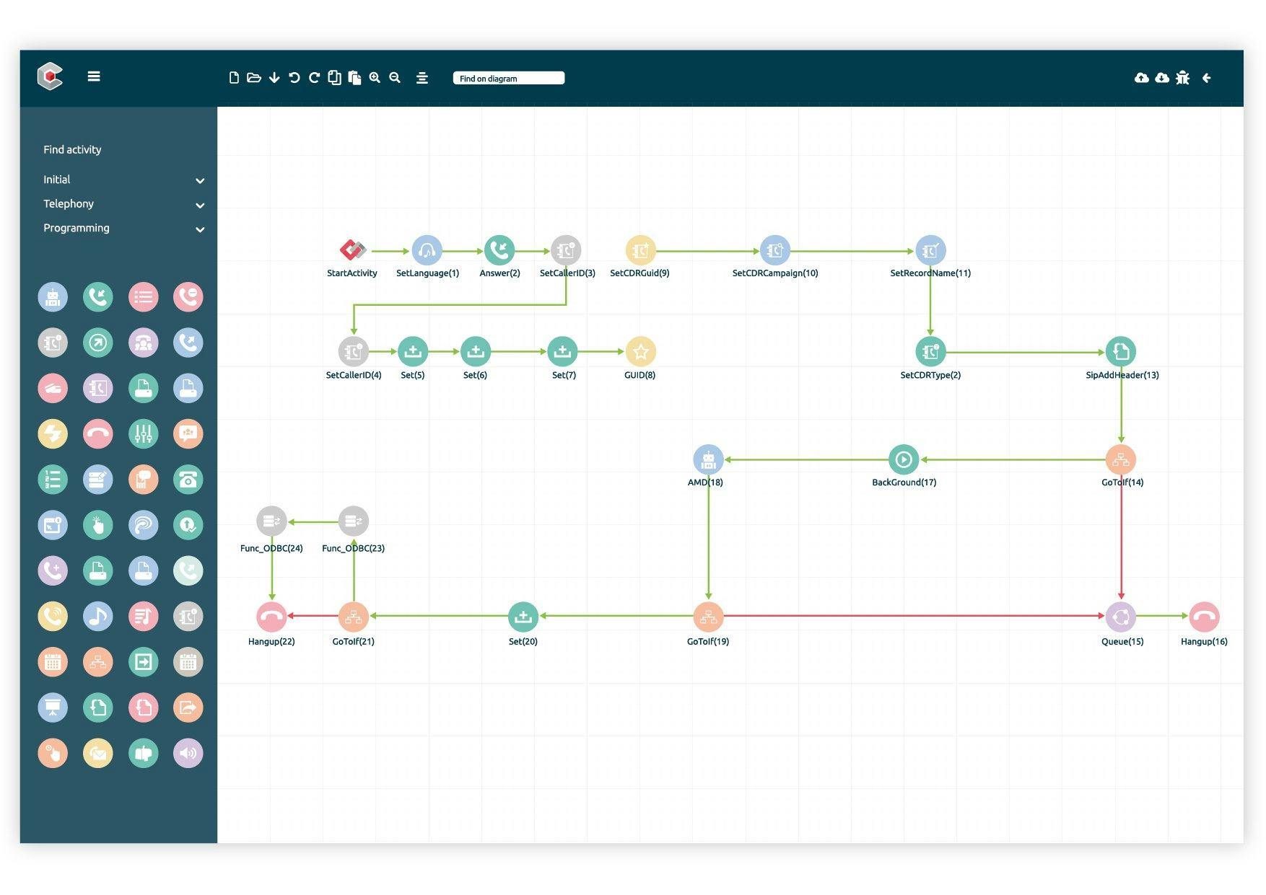Click the back navigation arrow
Screen dimensions: 1266x895
pos(1206,78)
